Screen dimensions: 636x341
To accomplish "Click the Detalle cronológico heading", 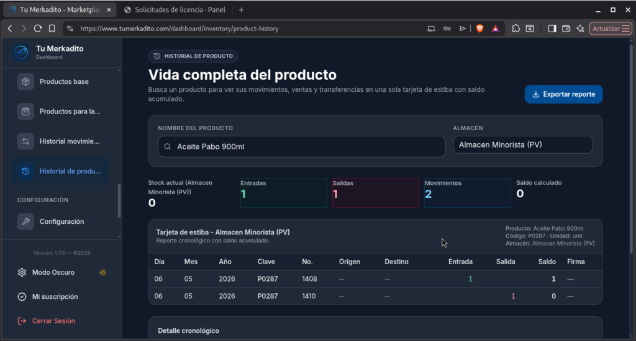I will (x=188, y=331).
